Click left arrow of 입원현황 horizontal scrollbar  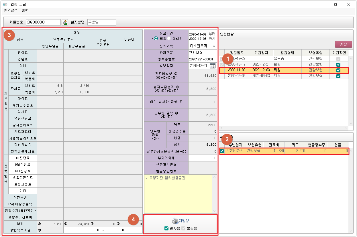[221, 128]
